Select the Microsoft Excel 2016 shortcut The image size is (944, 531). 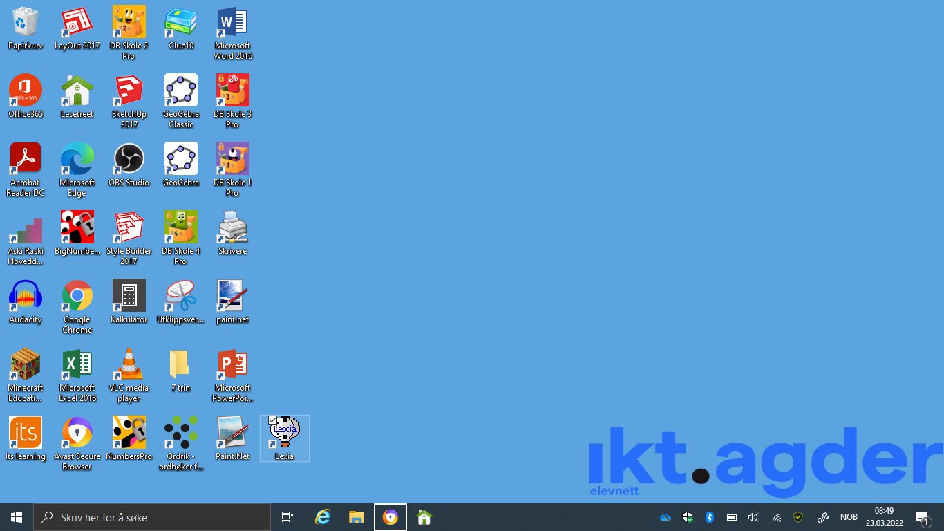click(x=77, y=375)
